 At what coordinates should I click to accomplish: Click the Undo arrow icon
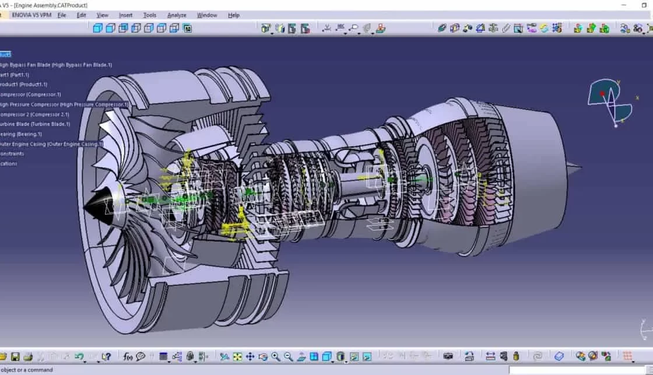click(78, 356)
